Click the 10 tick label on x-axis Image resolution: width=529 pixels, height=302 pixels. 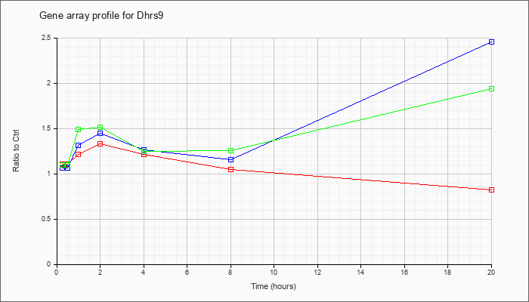[274, 272]
